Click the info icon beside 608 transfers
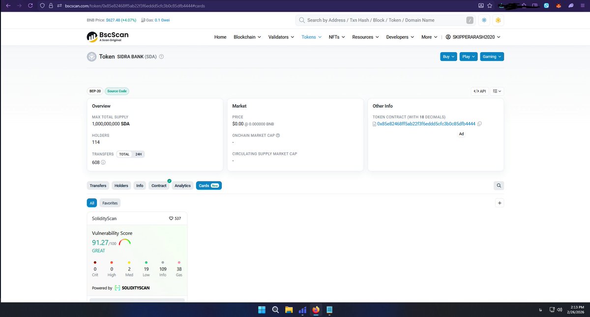 [x=103, y=162]
